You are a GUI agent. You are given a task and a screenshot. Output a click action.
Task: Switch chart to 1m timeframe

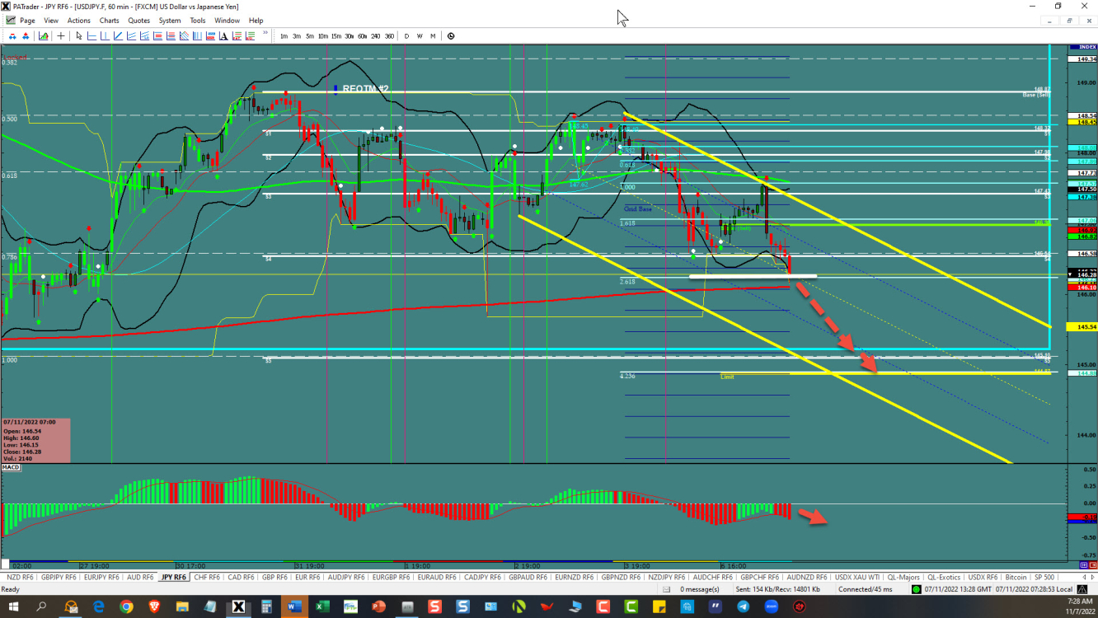[x=284, y=35]
